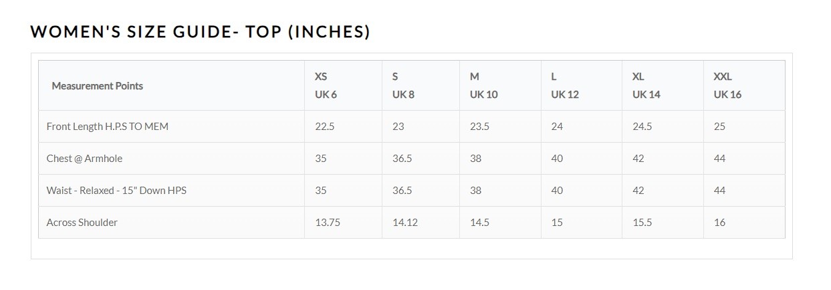Click the L UK 12 column header
This screenshot has height=290, width=831.
564,85
